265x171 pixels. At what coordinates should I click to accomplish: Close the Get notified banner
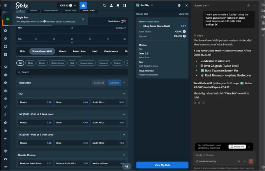point(249,147)
